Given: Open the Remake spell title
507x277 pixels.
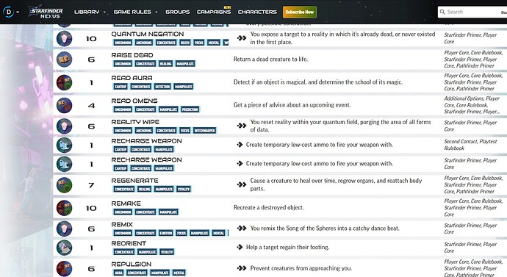Looking at the screenshot, I should point(126,204).
